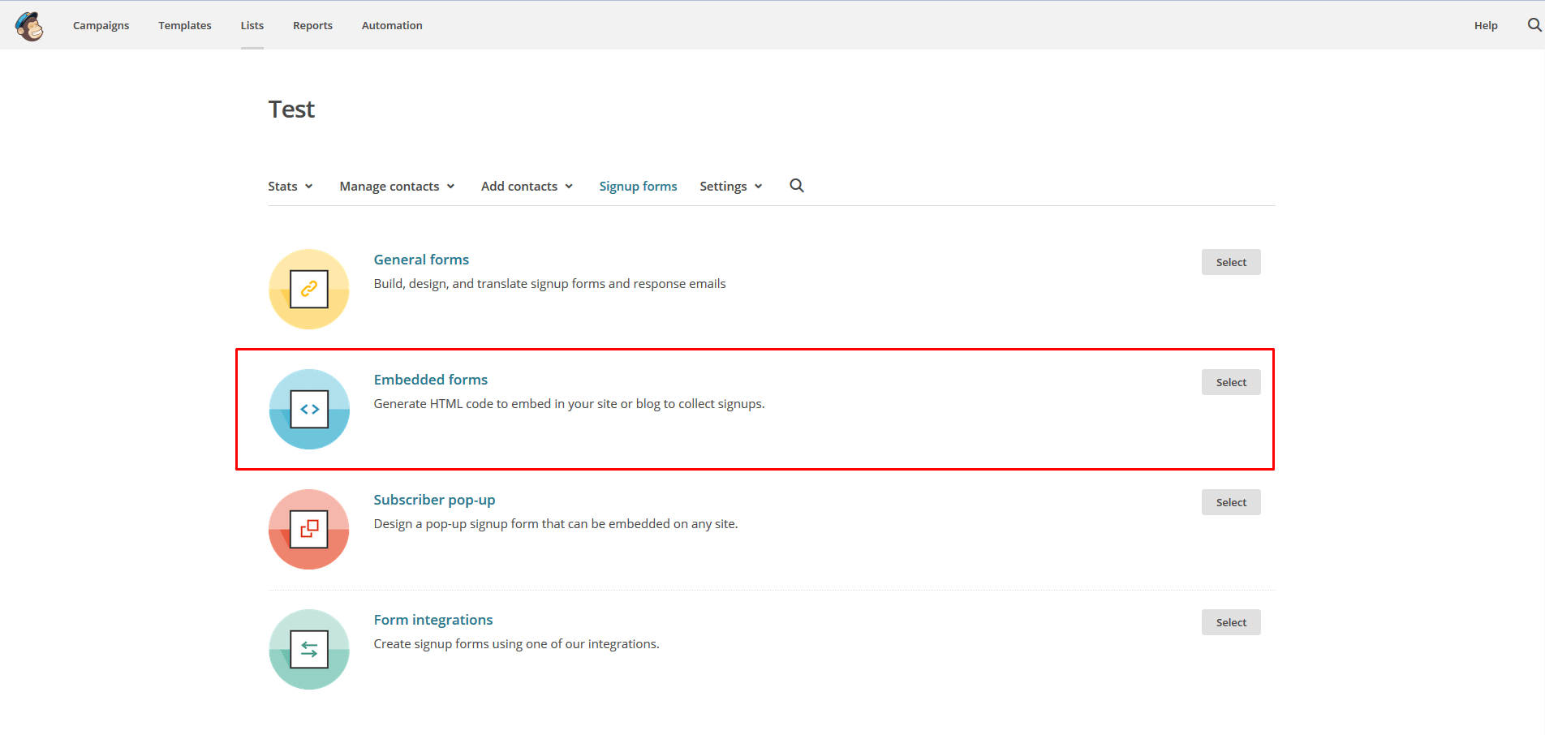This screenshot has width=1545, height=735.
Task: Expand the Settings dropdown
Action: pos(731,186)
